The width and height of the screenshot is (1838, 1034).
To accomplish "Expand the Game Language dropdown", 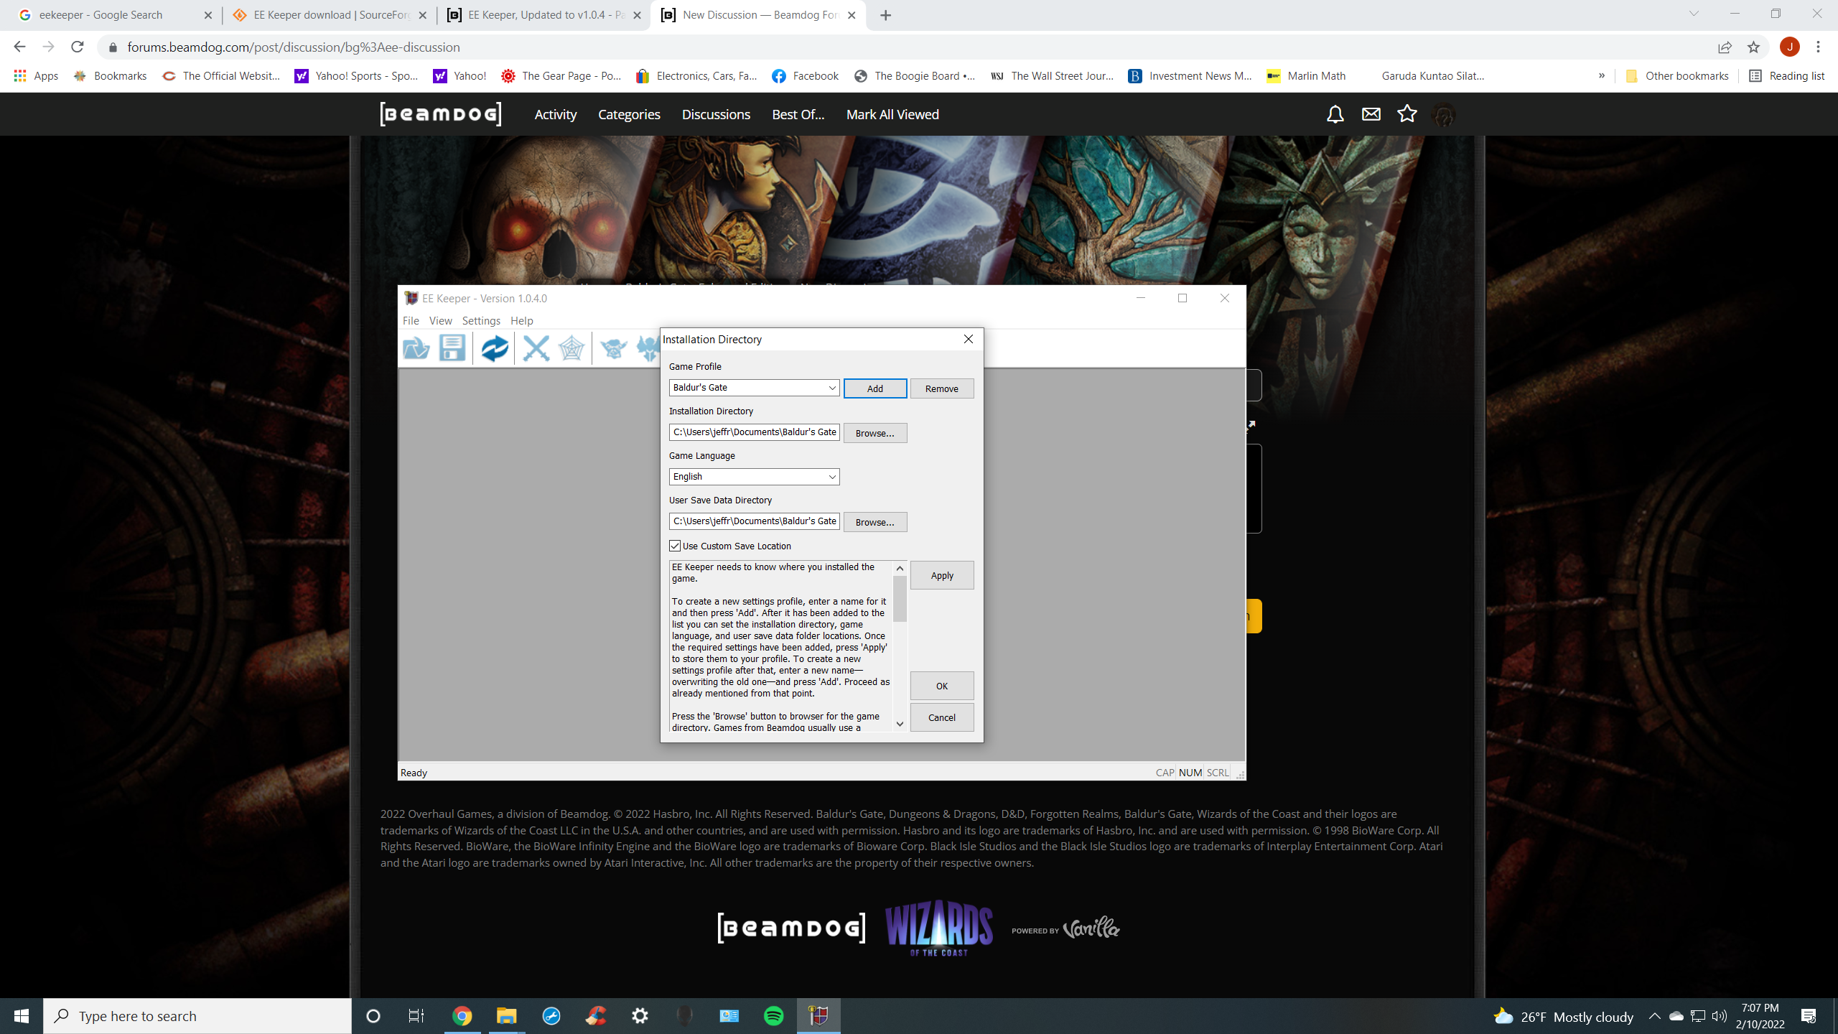I will click(831, 477).
